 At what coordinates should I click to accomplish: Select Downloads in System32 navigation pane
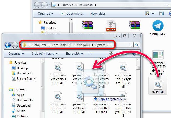22,73
